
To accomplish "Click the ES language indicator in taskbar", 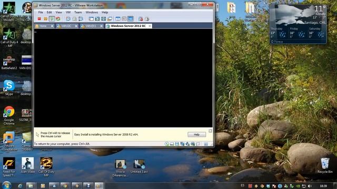I will click(242, 185).
